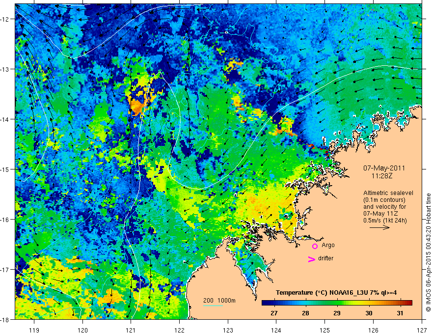Click the '11:28Z' time text
The width and height of the screenshot is (432, 334).
381,175
